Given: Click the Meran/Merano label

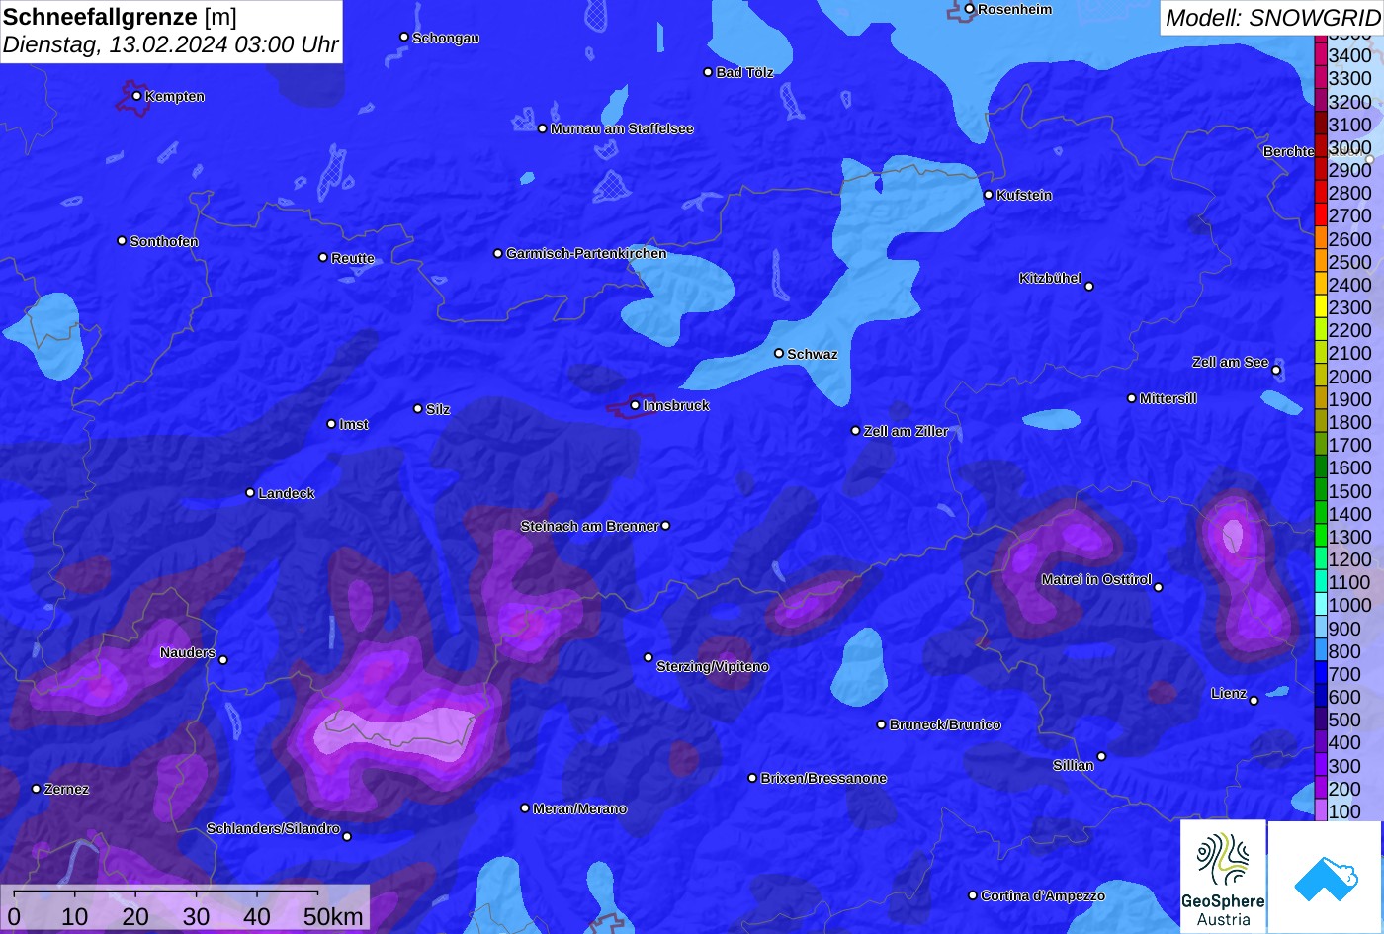Looking at the screenshot, I should [580, 808].
